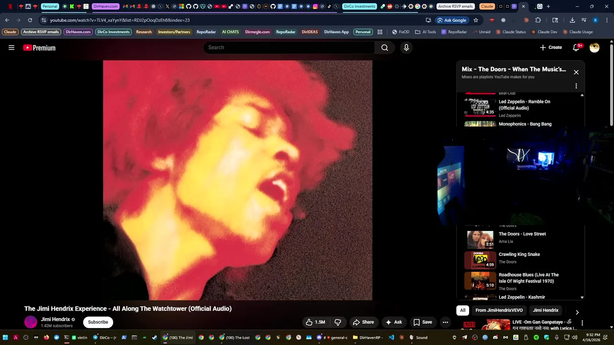Open more actions ellipsis under video

[445, 322]
